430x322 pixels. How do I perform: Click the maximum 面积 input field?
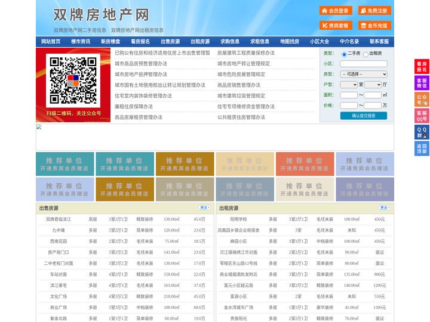click(x=373, y=95)
